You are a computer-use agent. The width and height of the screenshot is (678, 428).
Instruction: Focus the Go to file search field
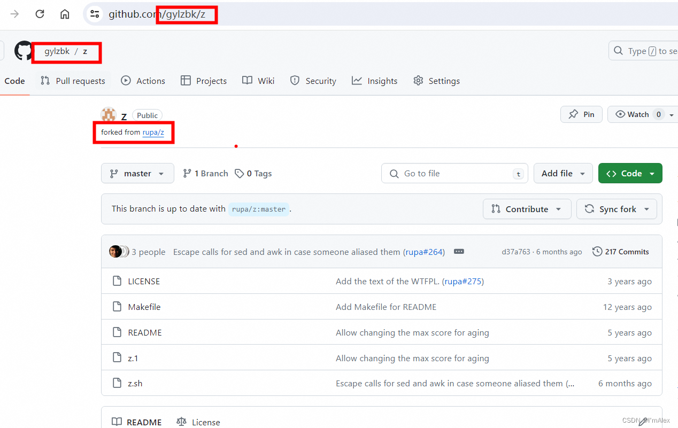[454, 173]
